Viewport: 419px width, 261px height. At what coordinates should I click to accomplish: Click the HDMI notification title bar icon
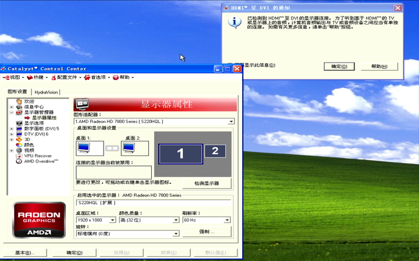click(226, 8)
